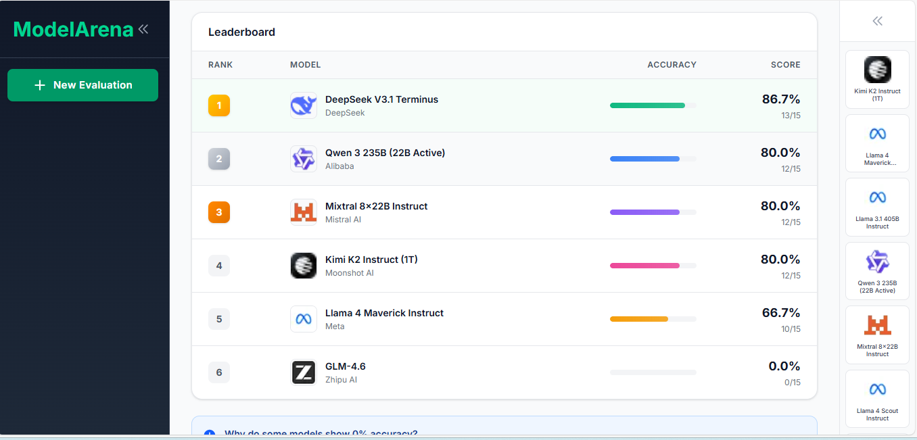The height and width of the screenshot is (440, 917).
Task: Click the 10/15 score fraction
Action: [791, 329]
